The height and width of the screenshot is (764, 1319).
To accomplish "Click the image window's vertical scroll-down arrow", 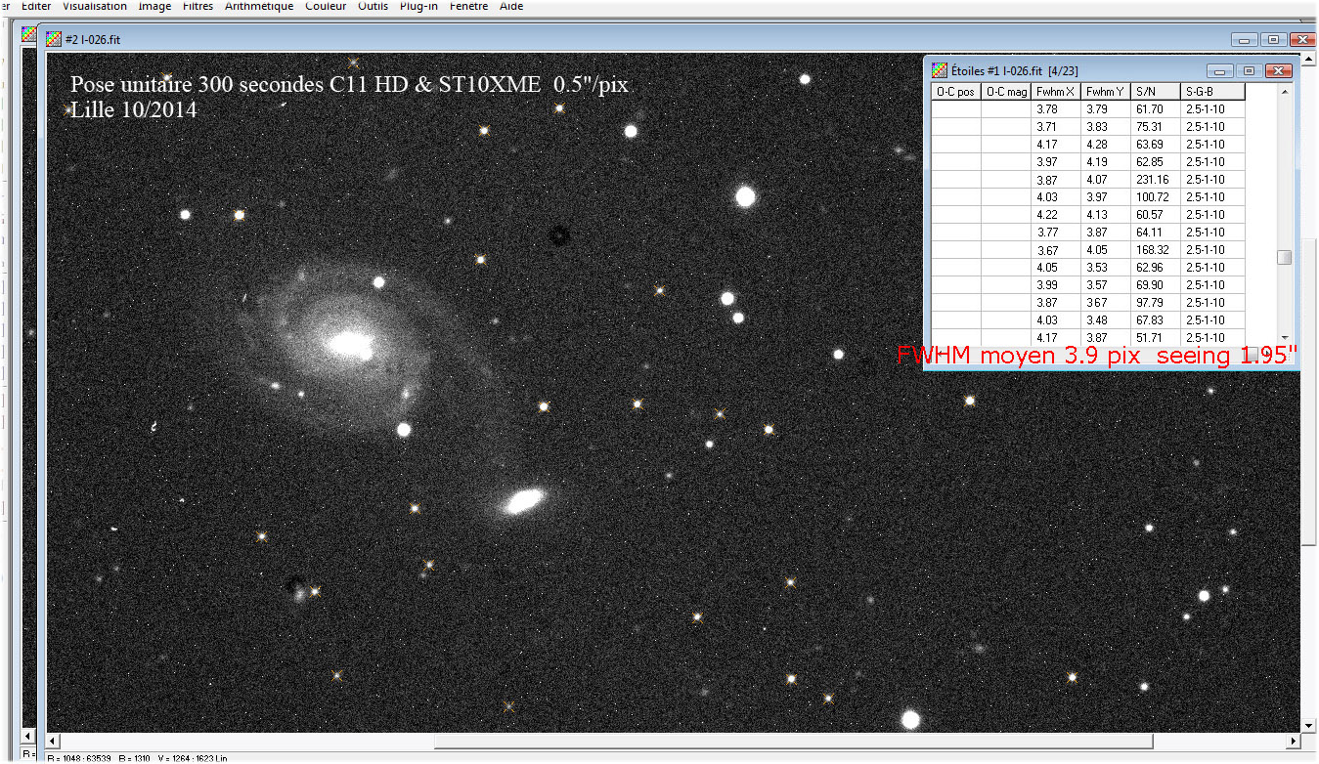I will click(x=1309, y=726).
